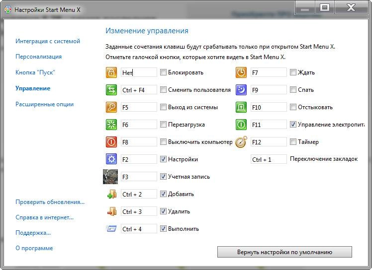
Task: Click the user account picture thumbnail
Action: click(110, 177)
